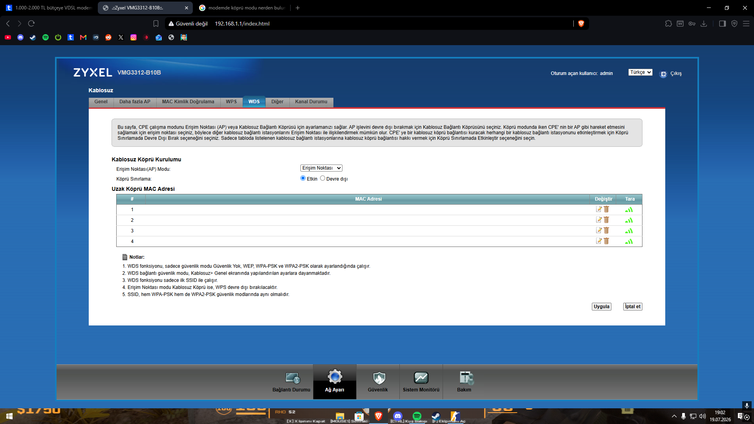Delete the row 1 MAC entry with trash icon
Image resolution: width=754 pixels, height=424 pixels.
(x=606, y=209)
